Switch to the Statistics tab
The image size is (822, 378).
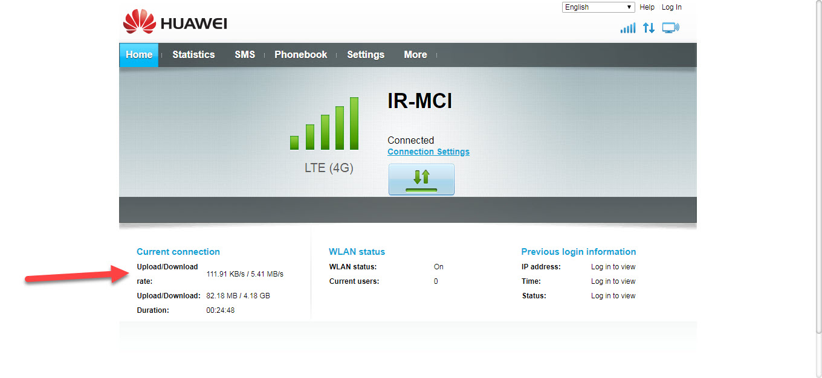[x=193, y=55]
